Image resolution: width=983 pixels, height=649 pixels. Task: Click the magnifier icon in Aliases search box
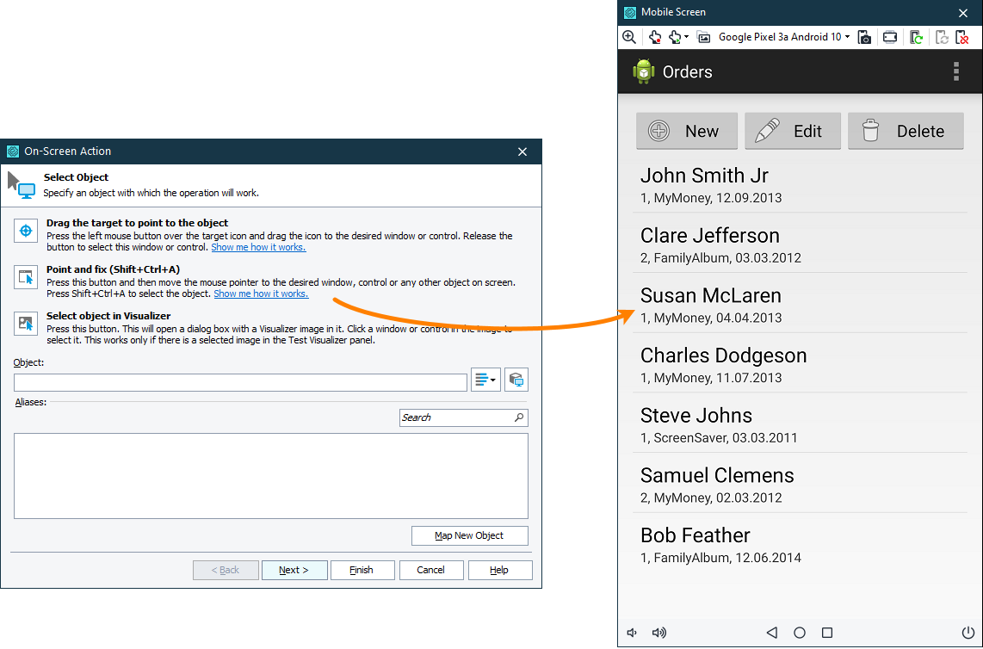click(519, 417)
